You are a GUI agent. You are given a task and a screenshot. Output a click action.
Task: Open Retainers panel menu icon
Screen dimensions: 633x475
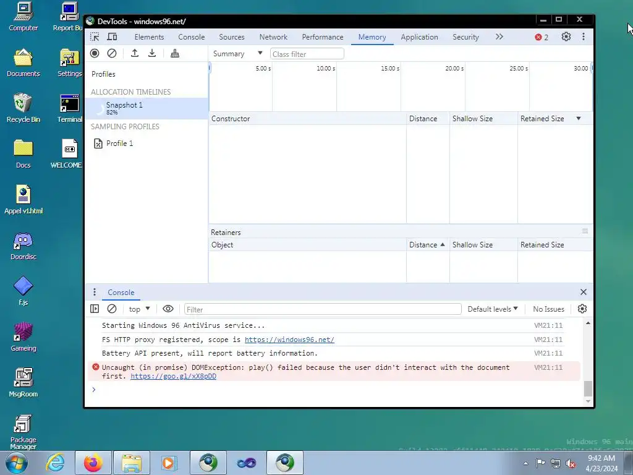click(x=585, y=231)
